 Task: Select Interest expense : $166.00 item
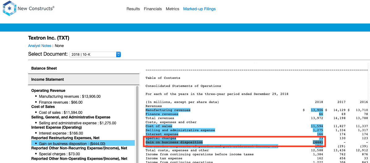[x=61, y=133]
